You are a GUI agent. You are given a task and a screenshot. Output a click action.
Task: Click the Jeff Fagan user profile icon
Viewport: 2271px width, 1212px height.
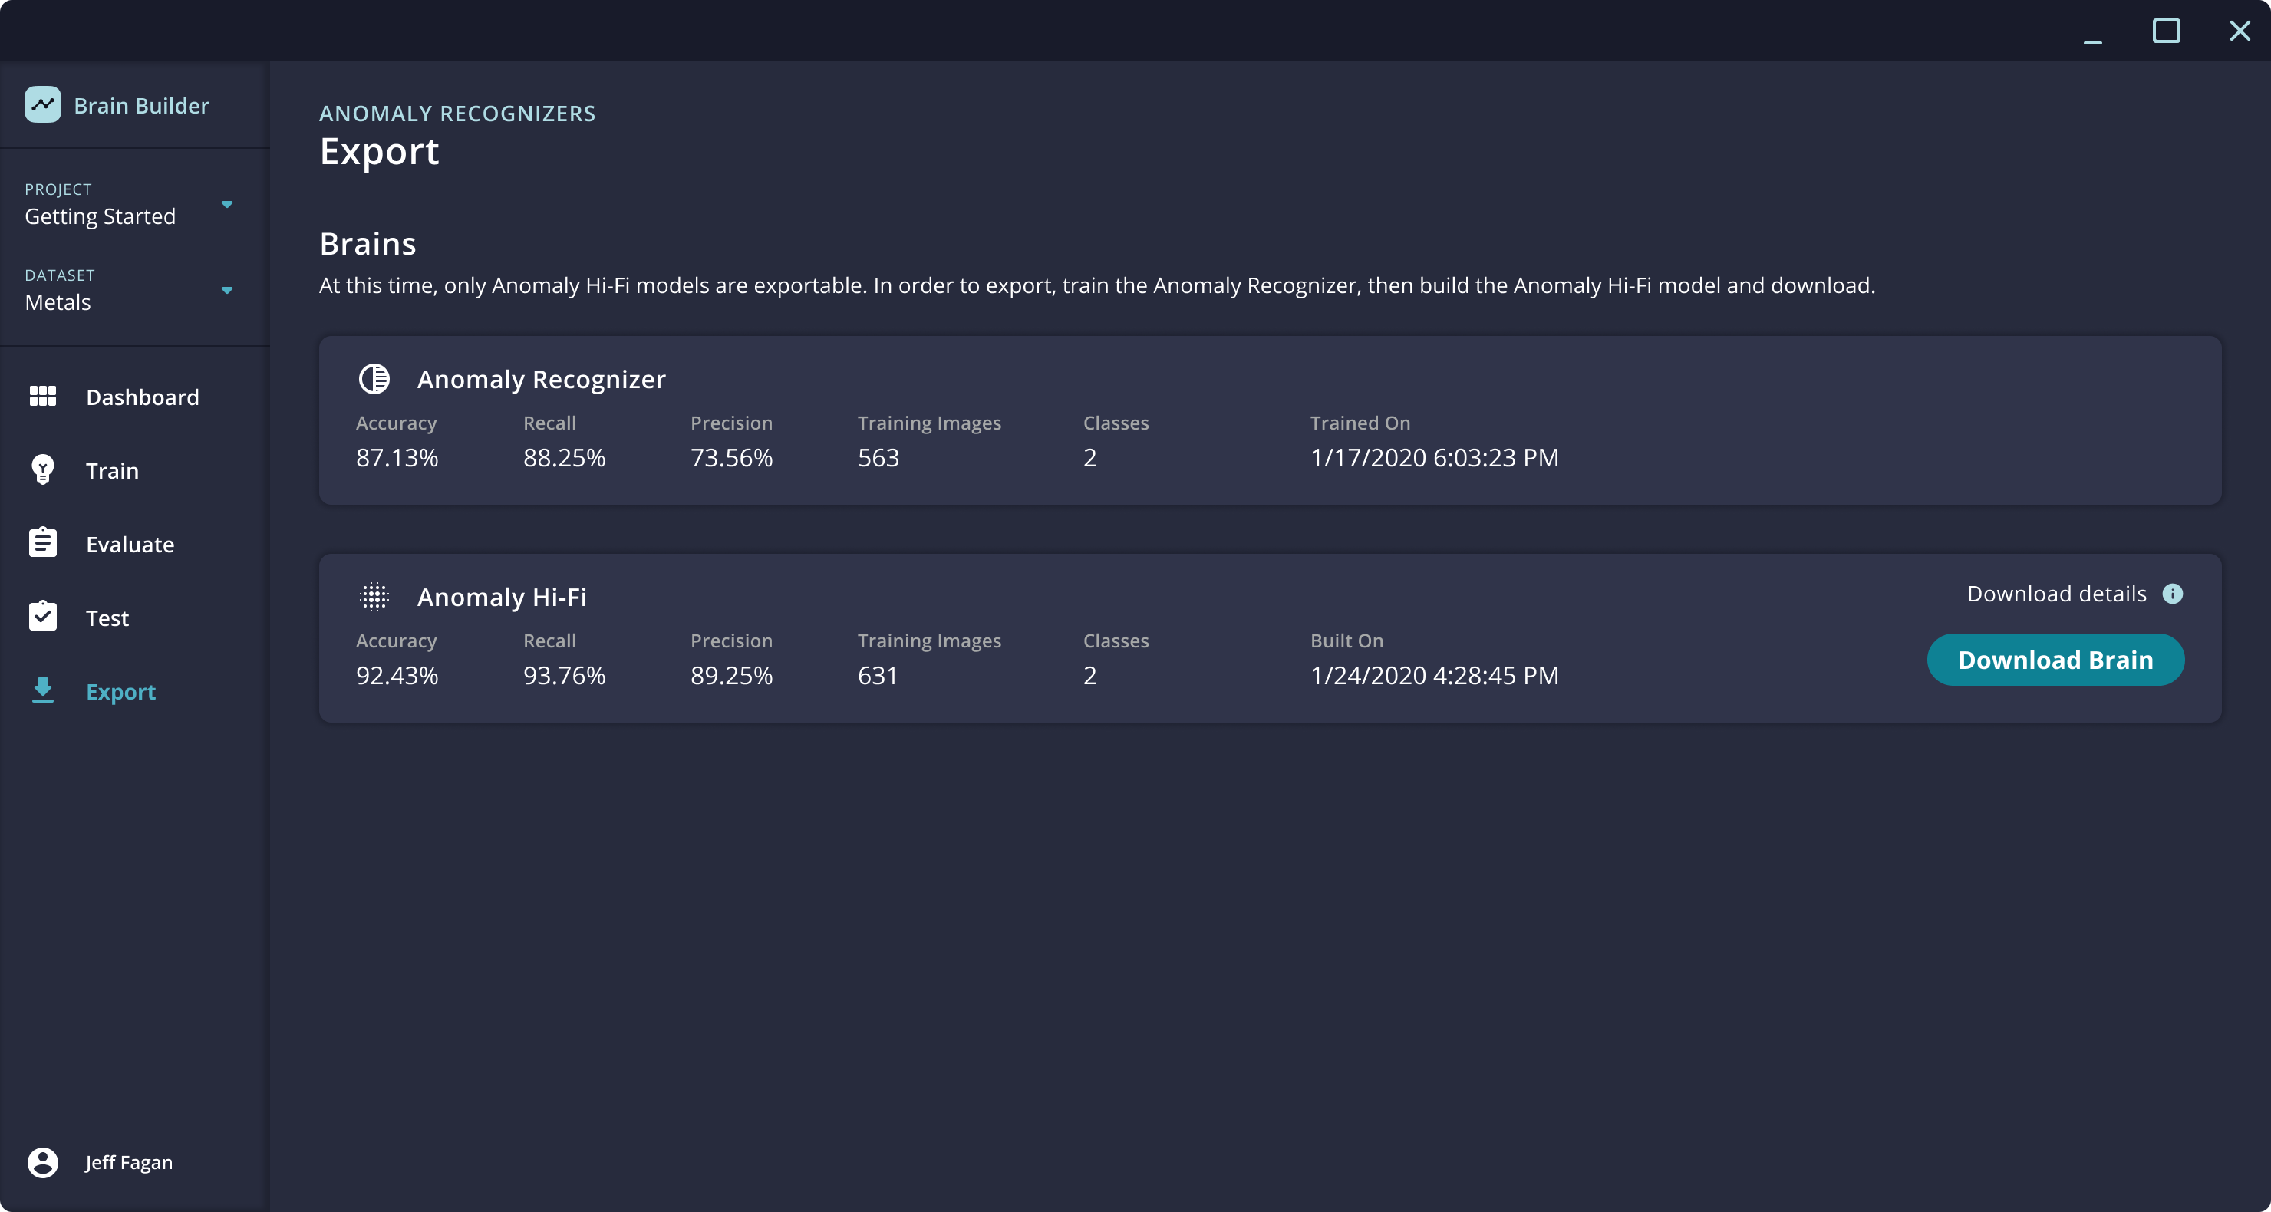44,1162
